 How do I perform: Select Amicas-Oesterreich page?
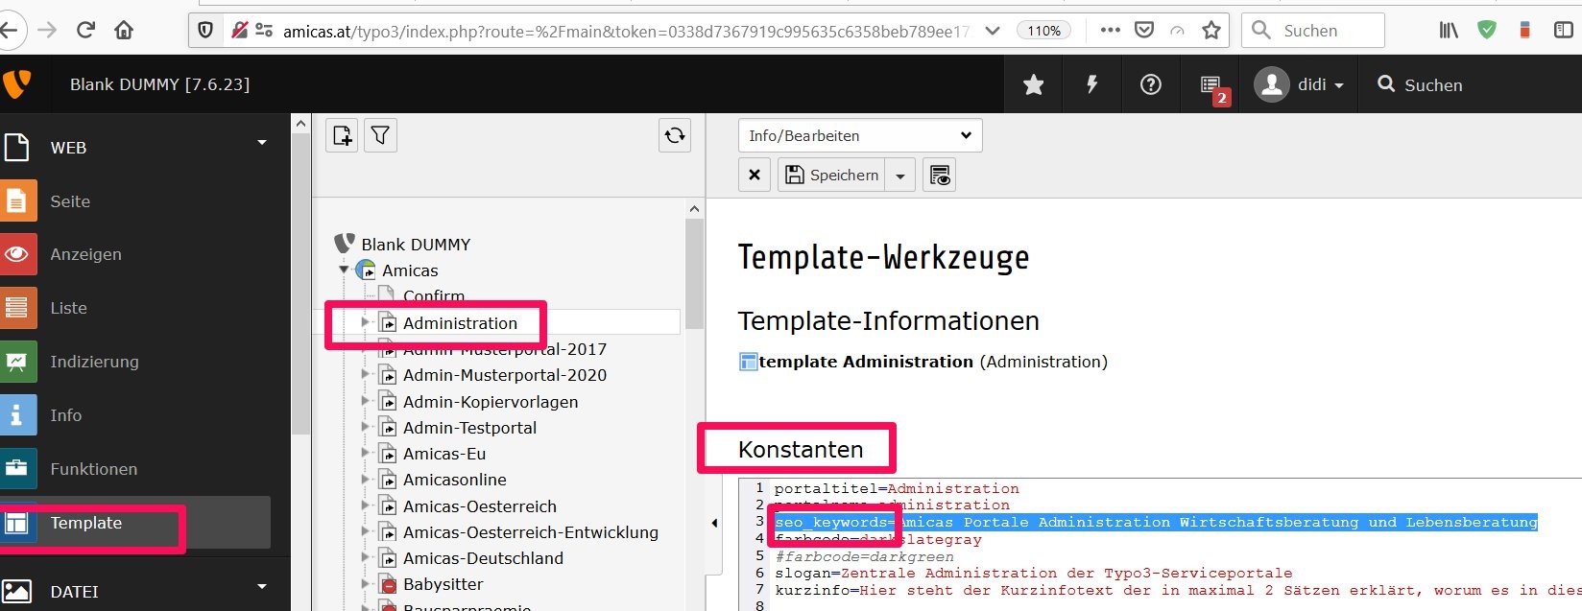click(x=480, y=506)
